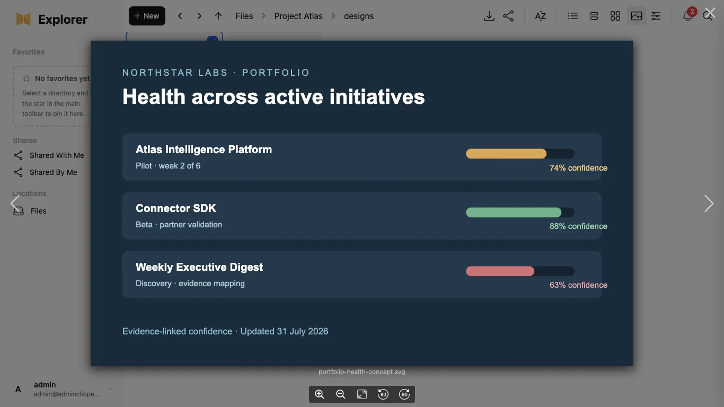Expand the admin account menu
This screenshot has height=407, width=724.
pos(110,390)
